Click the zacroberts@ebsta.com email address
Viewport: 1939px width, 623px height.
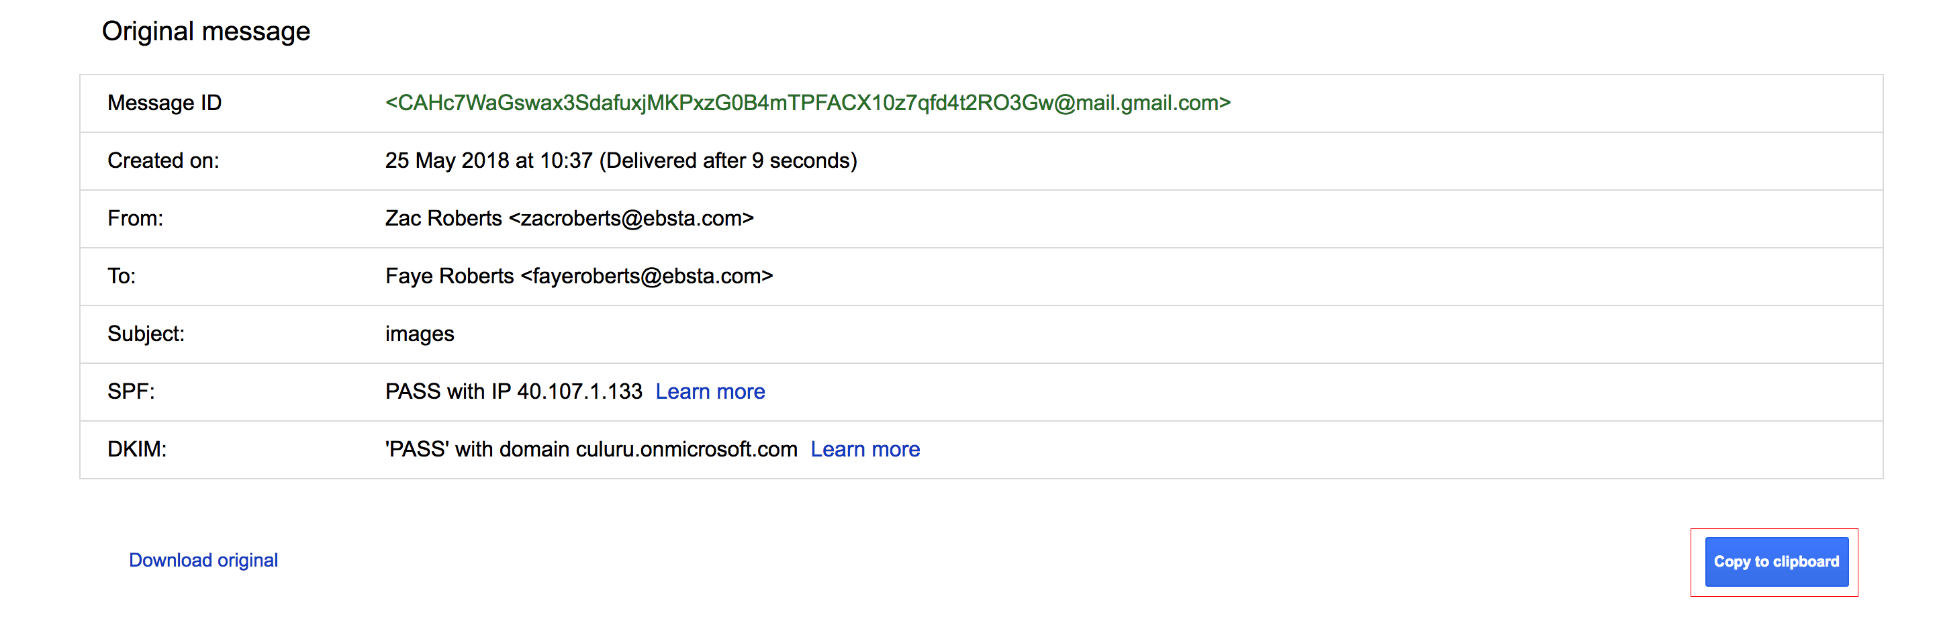pos(630,218)
